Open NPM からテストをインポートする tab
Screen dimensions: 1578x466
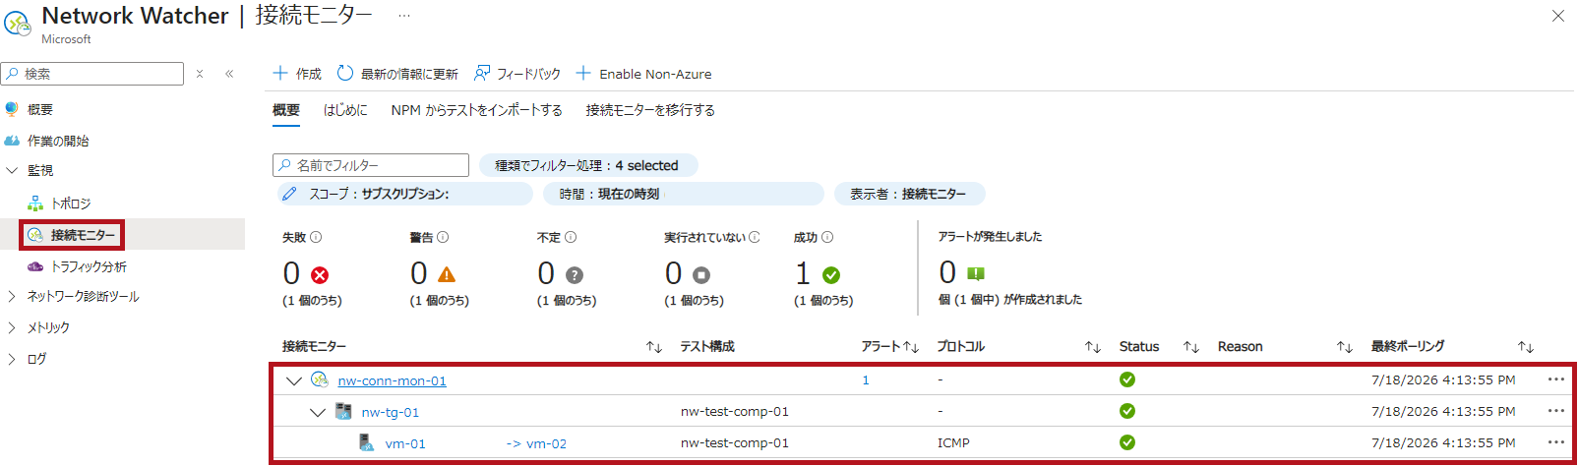coord(476,110)
